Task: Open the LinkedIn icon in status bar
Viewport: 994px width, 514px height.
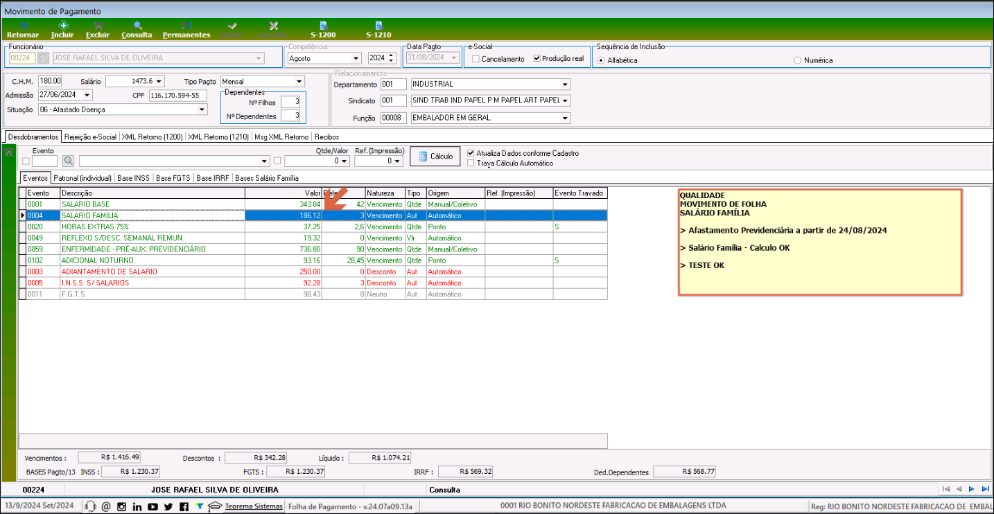Action: pyautogui.click(x=137, y=506)
